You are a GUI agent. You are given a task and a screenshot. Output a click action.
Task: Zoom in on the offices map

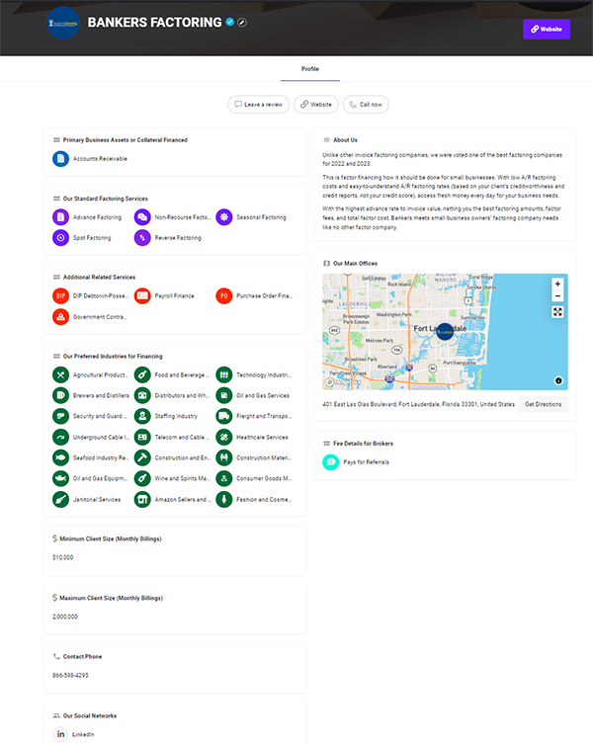click(557, 284)
